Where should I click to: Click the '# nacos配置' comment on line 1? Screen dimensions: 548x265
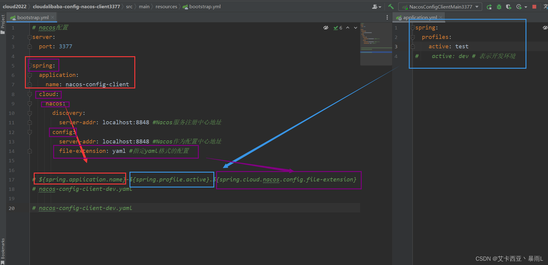50,28
